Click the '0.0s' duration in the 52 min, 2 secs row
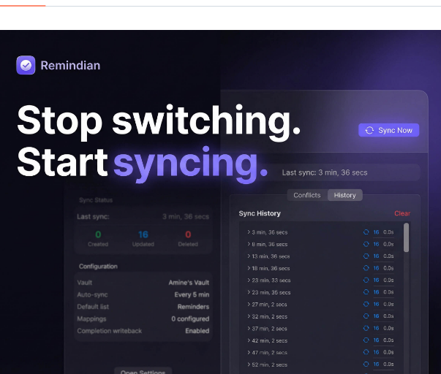 [x=388, y=365]
